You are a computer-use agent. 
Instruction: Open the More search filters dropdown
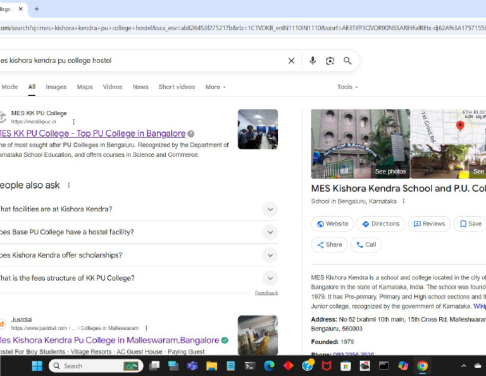click(x=215, y=87)
